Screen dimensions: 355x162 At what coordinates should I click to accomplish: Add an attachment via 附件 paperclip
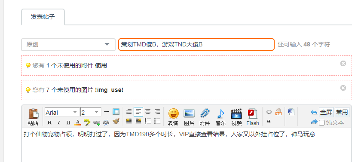pyautogui.click(x=205, y=117)
